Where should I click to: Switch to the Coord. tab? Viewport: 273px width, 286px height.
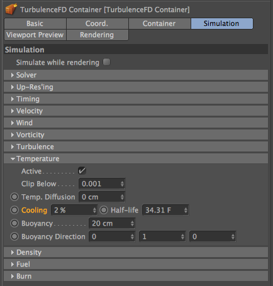pyautogui.click(x=97, y=23)
